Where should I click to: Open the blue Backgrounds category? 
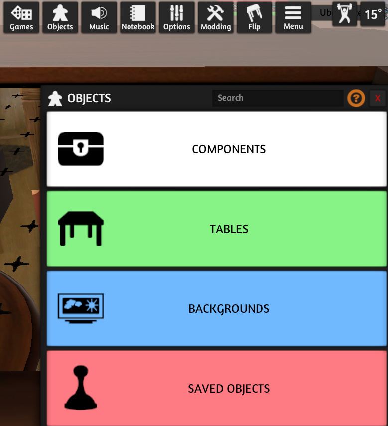(x=216, y=308)
